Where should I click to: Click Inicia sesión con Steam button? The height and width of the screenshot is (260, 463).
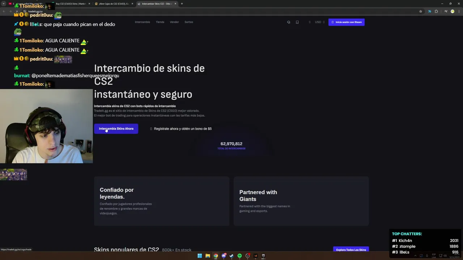pyautogui.click(x=347, y=22)
